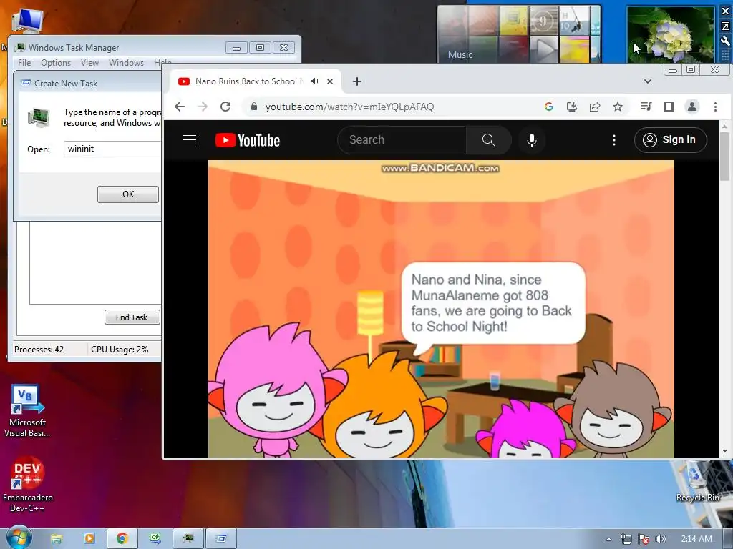Open Windows Explorer from the taskbar

pyautogui.click(x=56, y=539)
